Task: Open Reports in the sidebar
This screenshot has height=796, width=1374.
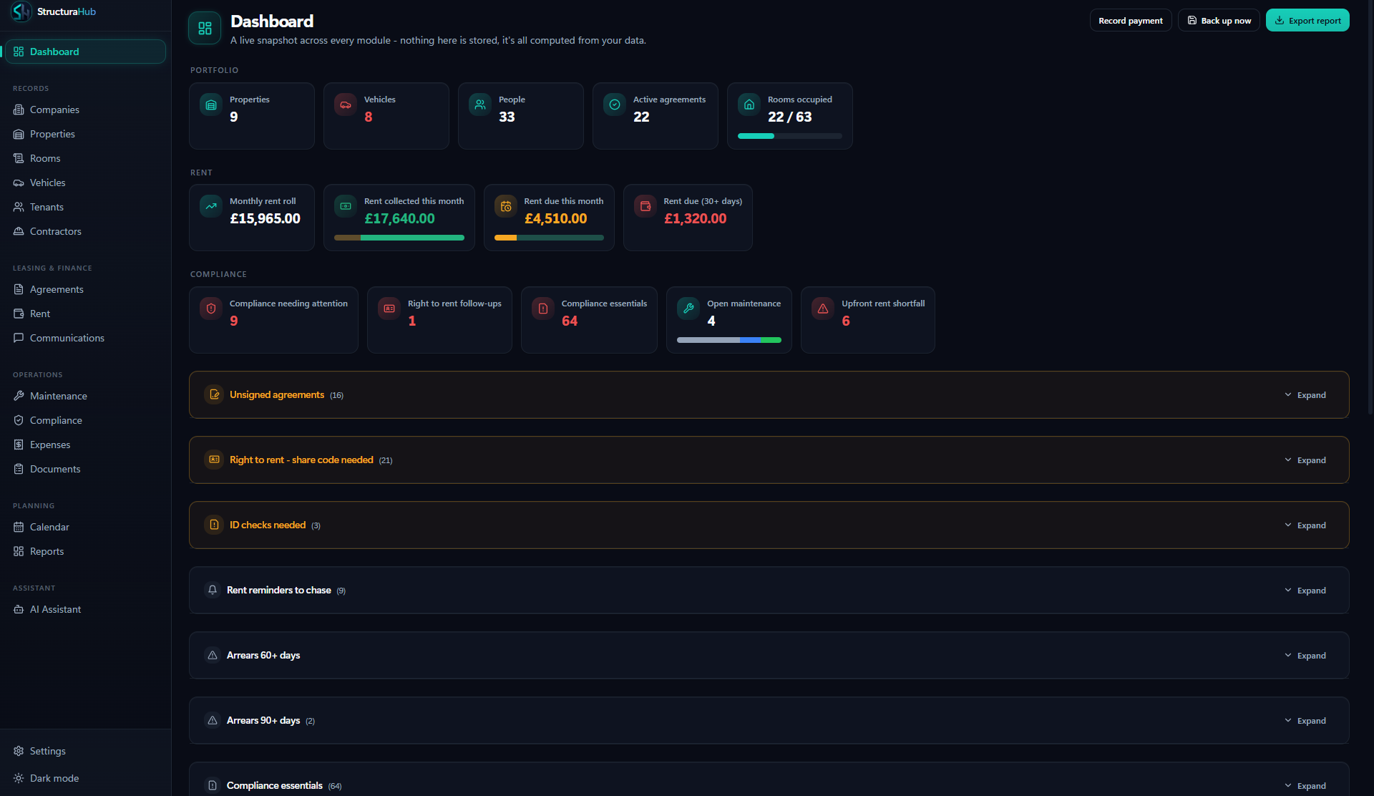Action: [86, 552]
